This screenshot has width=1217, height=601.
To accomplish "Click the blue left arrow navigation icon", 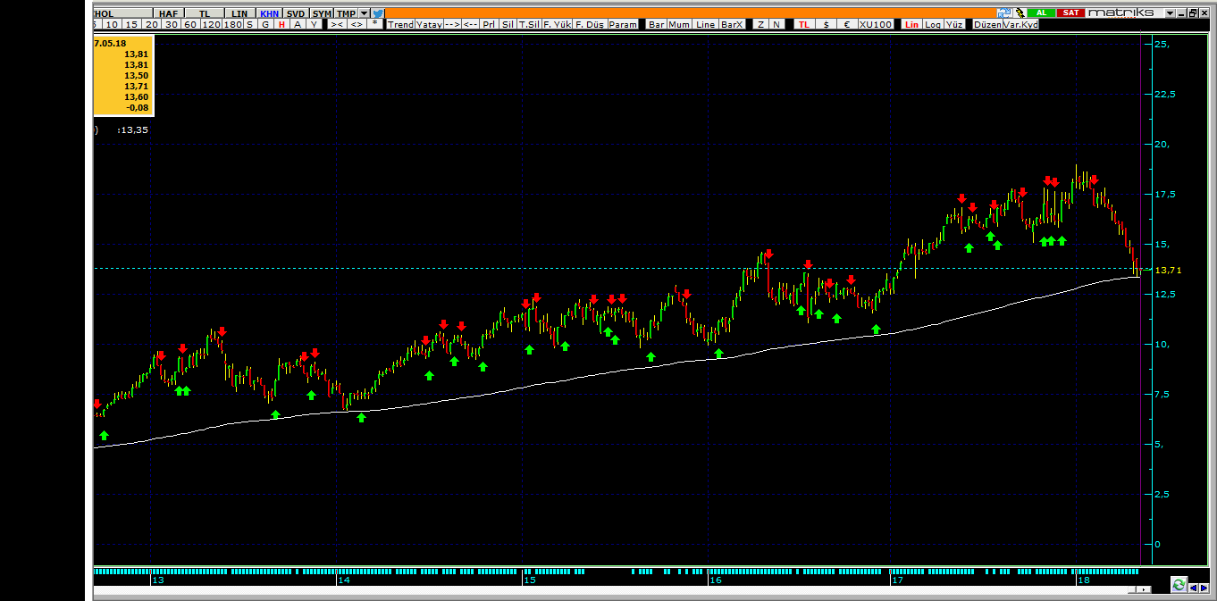I will pyautogui.click(x=1193, y=588).
